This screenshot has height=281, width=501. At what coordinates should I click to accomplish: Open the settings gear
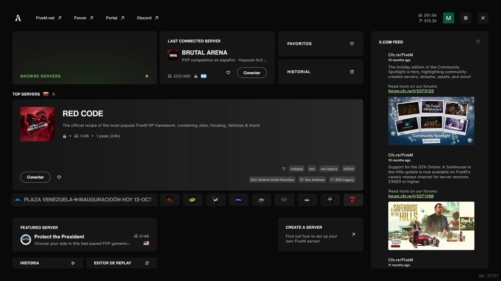click(x=466, y=18)
